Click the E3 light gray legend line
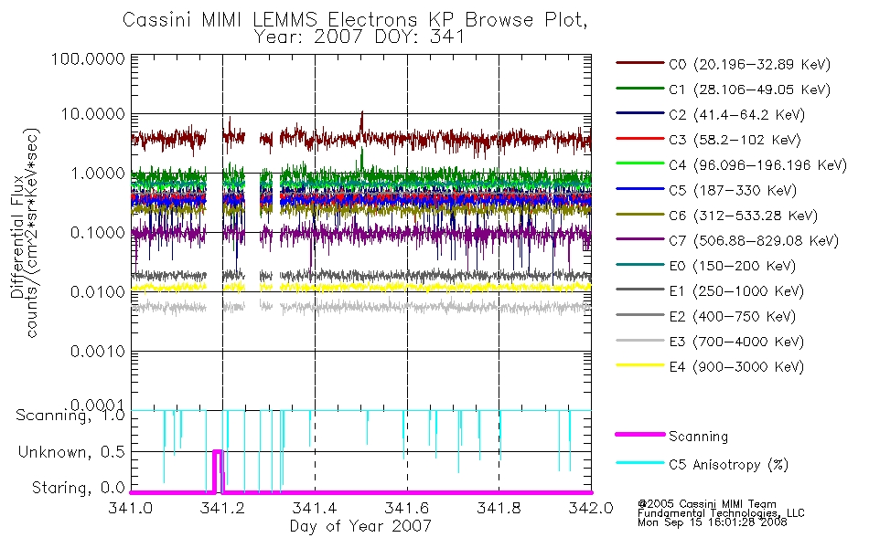This screenshot has height=548, width=869. click(639, 341)
